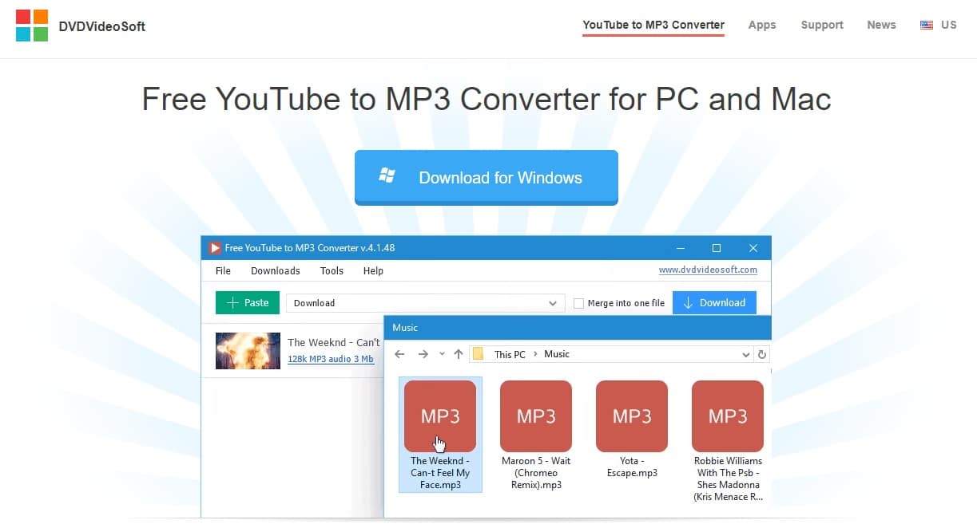
Task: Open the Apps nav item
Action: pos(762,25)
